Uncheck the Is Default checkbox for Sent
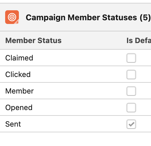The image size is (151, 146). pyautogui.click(x=131, y=124)
